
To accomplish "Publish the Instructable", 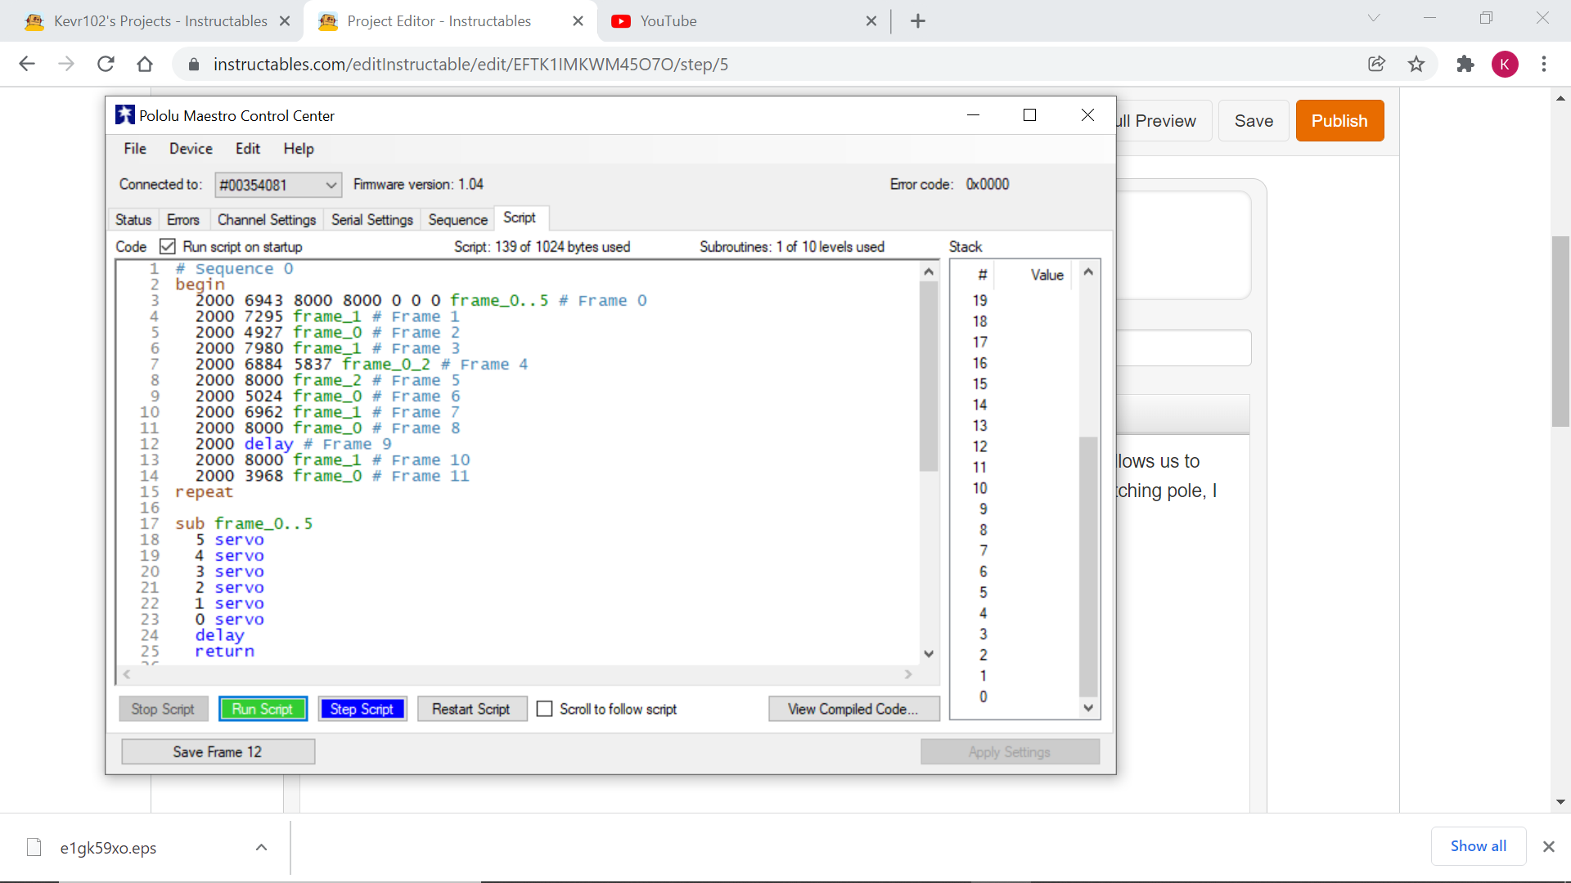I will [1339, 120].
